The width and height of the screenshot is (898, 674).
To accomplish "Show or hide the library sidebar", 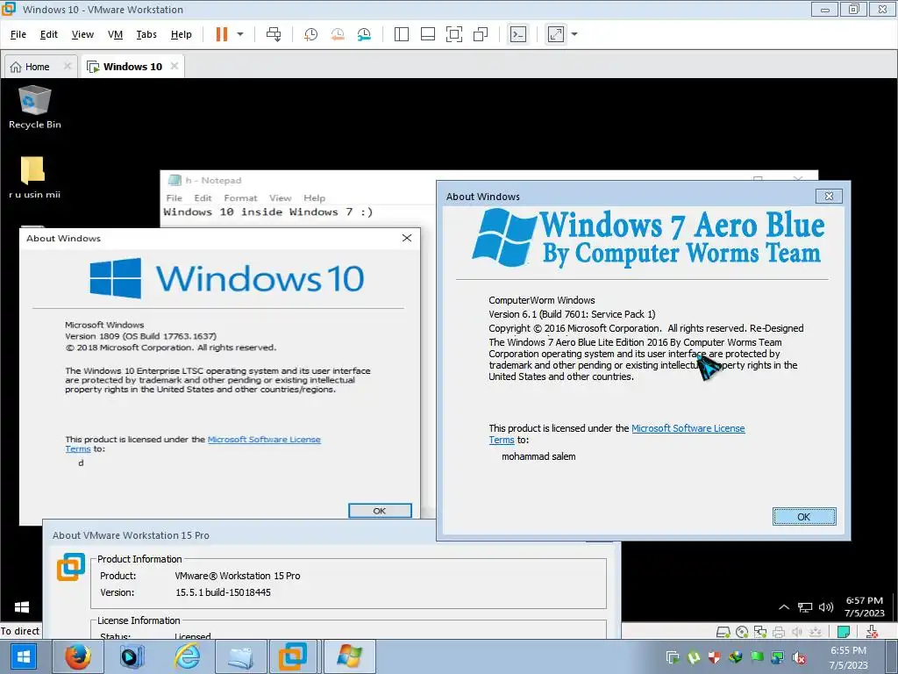I will tap(402, 34).
